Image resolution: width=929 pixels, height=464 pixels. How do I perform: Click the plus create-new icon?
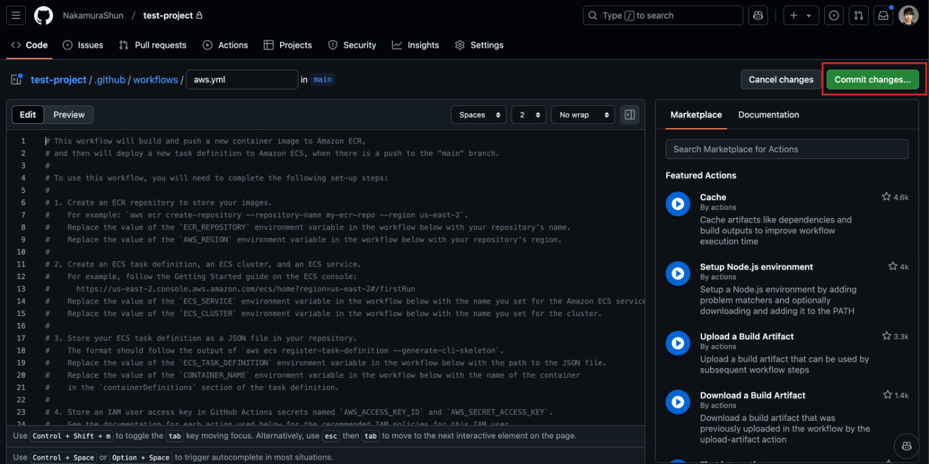pos(794,15)
